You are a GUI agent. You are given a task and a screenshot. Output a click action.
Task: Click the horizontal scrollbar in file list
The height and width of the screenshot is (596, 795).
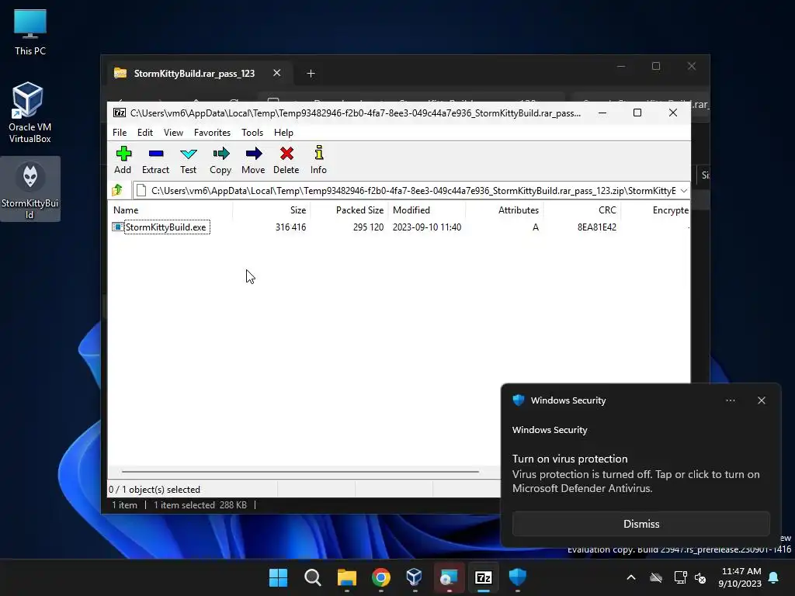click(x=300, y=471)
